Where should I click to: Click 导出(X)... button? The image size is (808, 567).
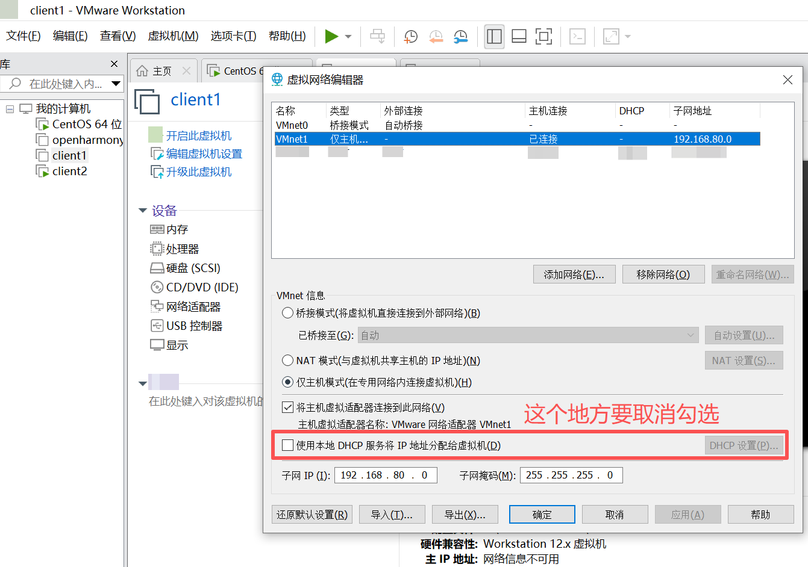tap(465, 515)
